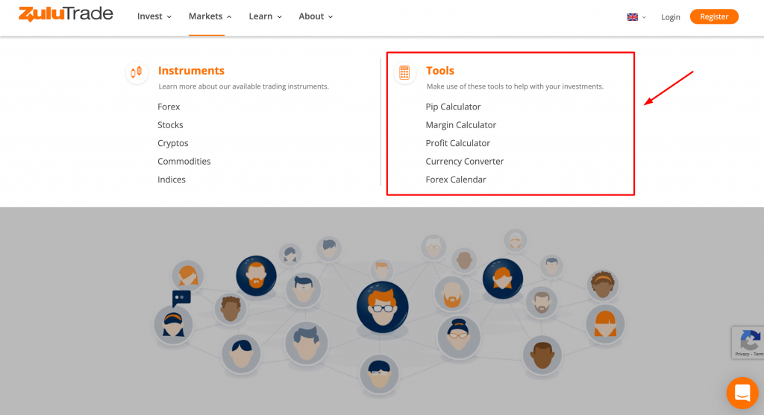Open the orange chat widget icon

742,393
